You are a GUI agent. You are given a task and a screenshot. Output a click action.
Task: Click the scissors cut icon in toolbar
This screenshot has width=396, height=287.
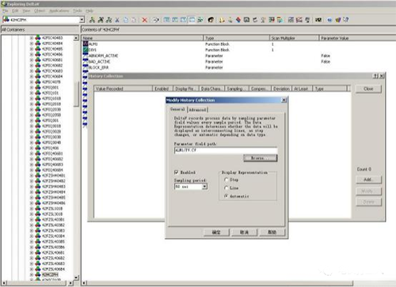[x=117, y=20]
